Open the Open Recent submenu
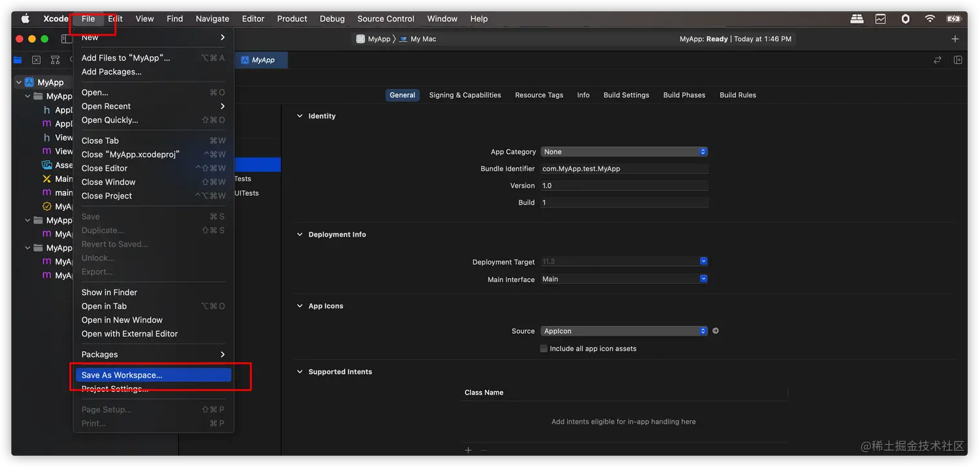This screenshot has width=979, height=467. pyautogui.click(x=153, y=106)
